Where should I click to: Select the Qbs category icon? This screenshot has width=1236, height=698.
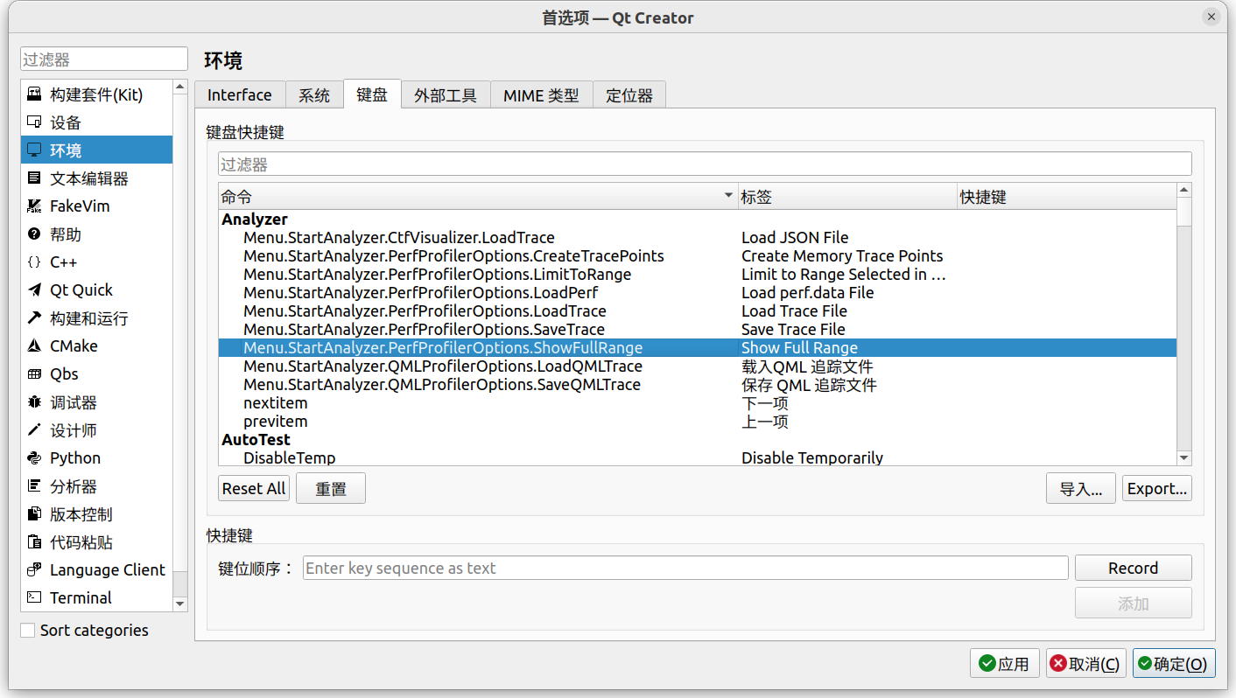[34, 374]
